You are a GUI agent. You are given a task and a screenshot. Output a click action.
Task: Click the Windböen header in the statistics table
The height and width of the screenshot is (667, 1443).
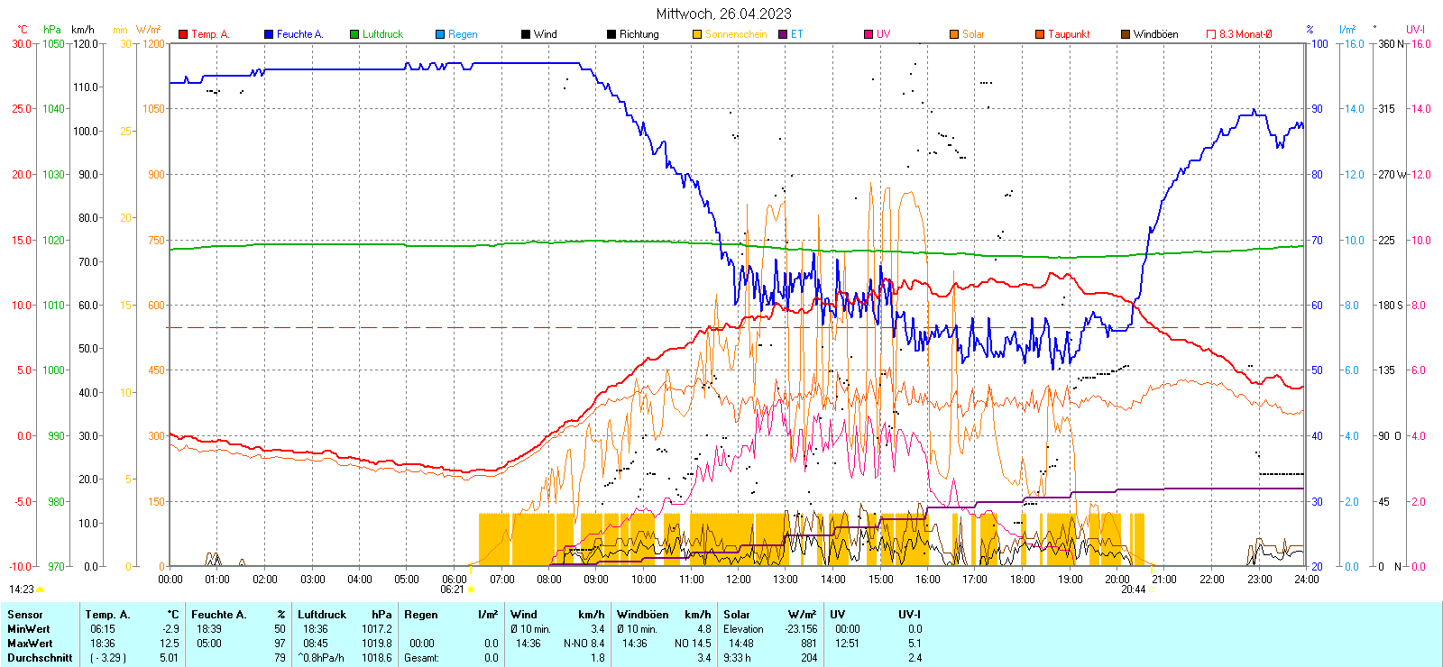(643, 615)
